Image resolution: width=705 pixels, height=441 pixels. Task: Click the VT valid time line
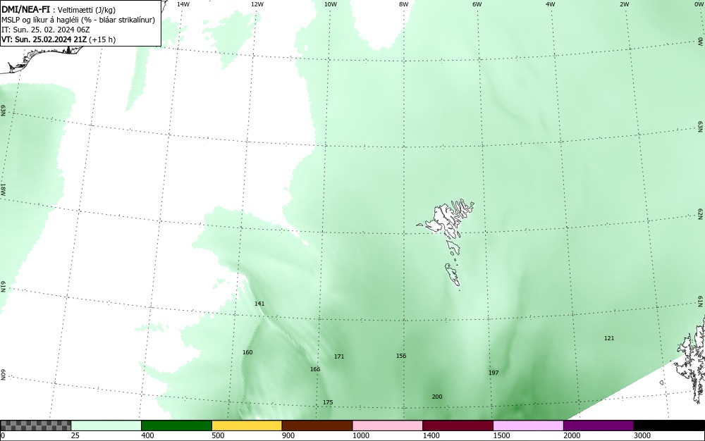[x=59, y=39]
